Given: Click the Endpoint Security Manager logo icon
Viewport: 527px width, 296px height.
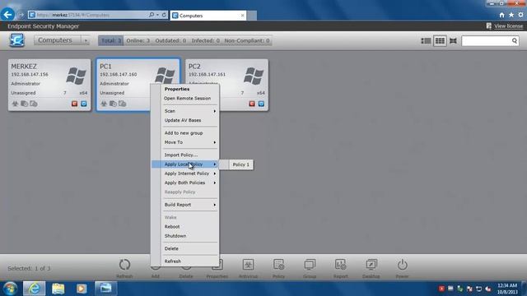Looking at the screenshot, I should [x=16, y=40].
